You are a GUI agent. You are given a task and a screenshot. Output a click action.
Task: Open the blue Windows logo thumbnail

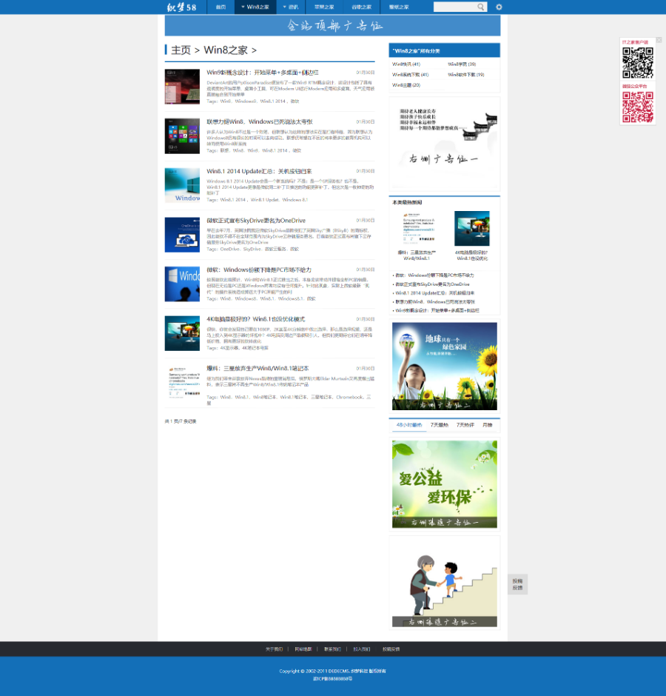(182, 284)
